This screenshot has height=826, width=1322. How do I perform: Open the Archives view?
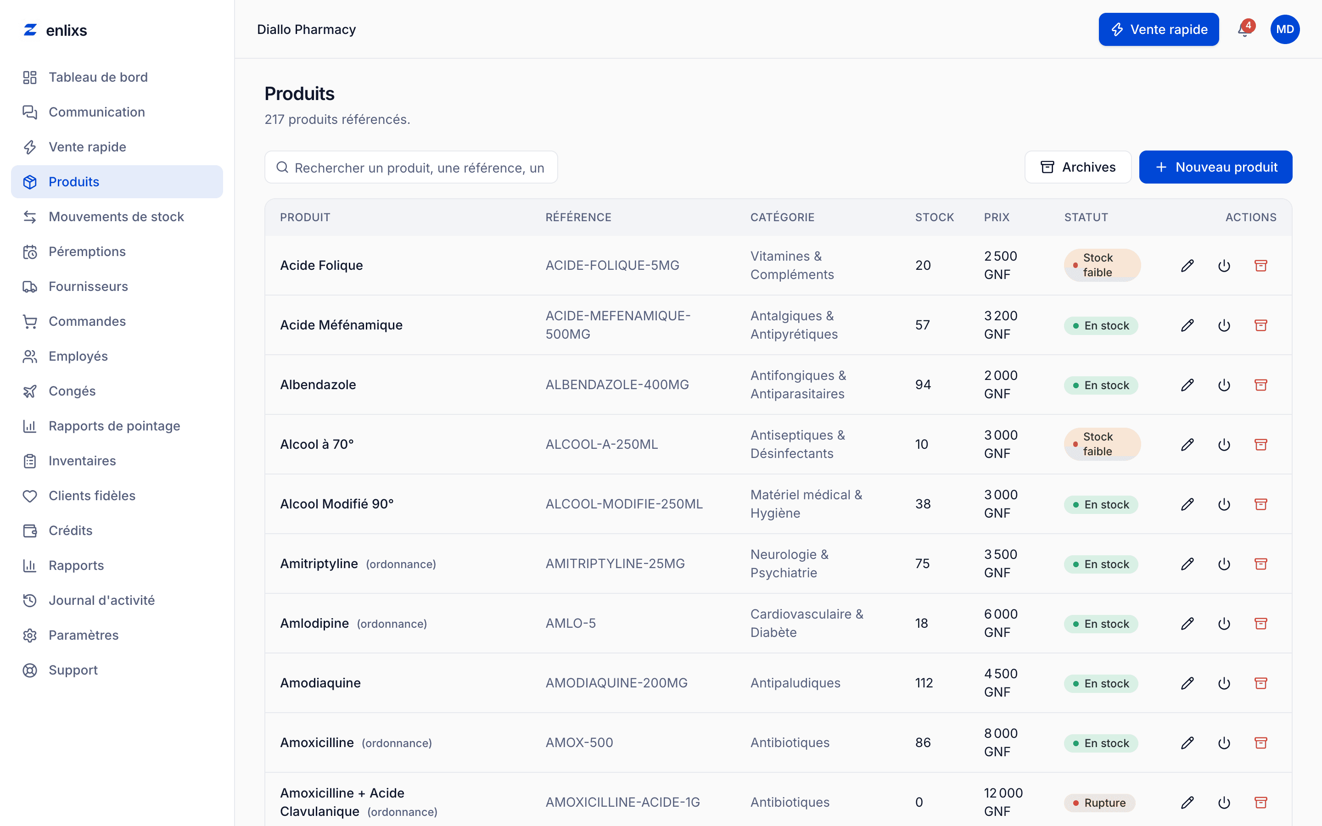[1078, 167]
